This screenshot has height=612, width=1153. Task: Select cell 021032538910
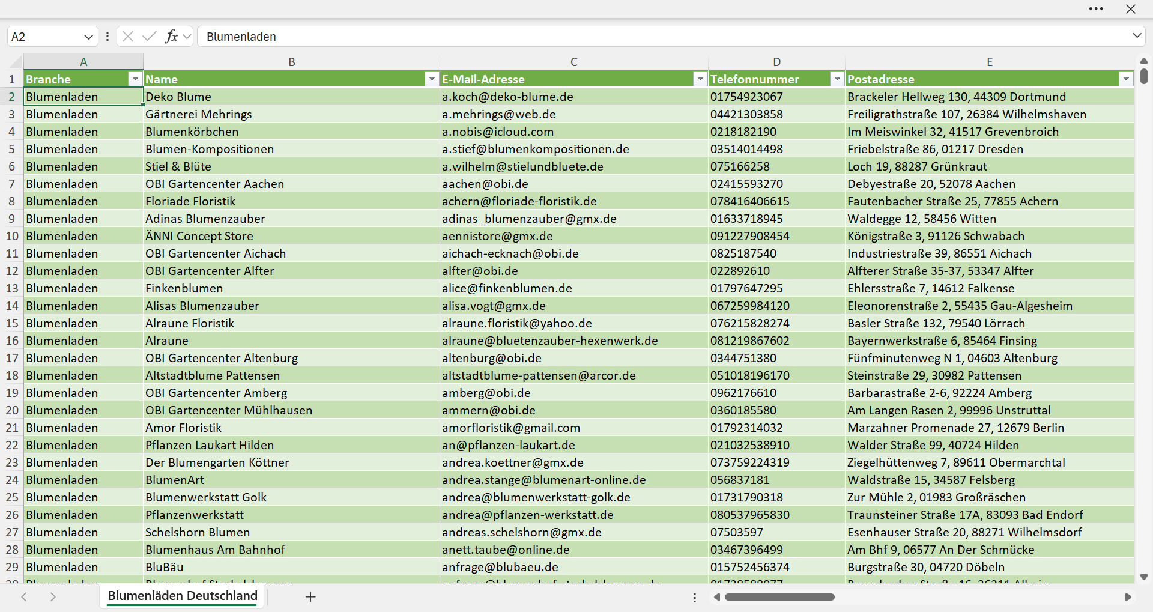(776, 445)
